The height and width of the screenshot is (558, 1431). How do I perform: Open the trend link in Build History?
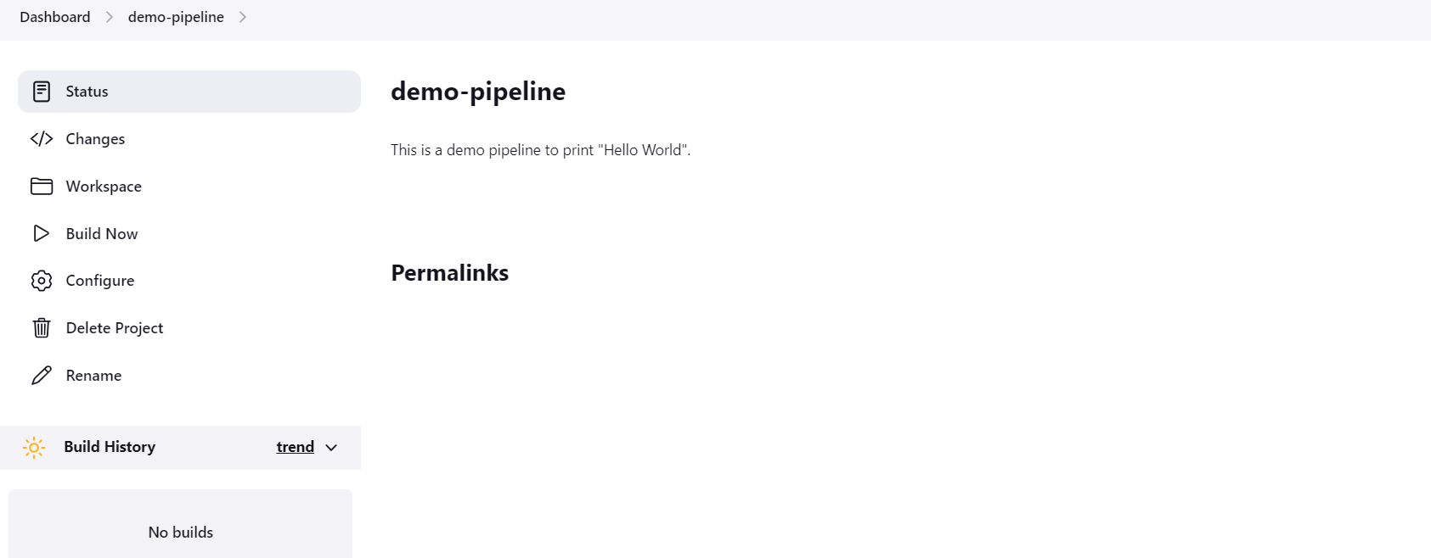pyautogui.click(x=296, y=447)
